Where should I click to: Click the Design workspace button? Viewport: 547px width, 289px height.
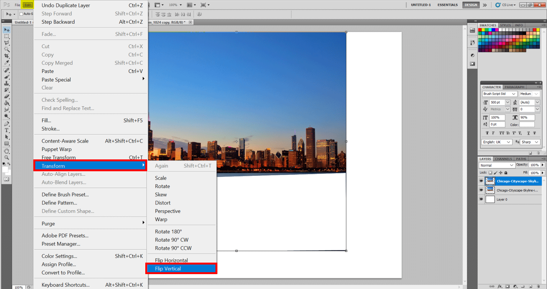(471, 5)
